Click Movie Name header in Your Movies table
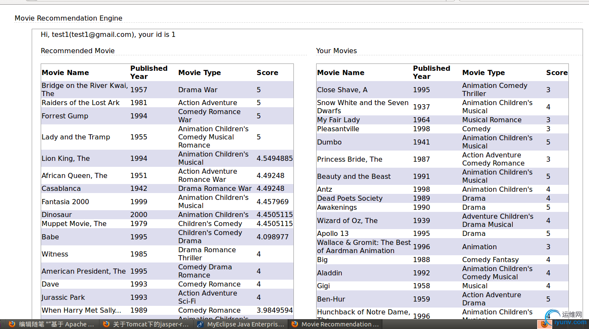 point(341,72)
